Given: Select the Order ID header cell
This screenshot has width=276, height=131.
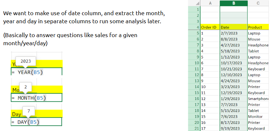Looking at the screenshot, I should [x=210, y=27].
